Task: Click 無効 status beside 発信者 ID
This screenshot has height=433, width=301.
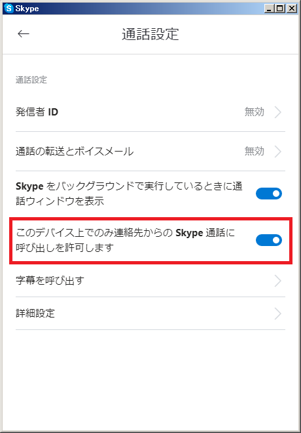Action: pos(254,112)
